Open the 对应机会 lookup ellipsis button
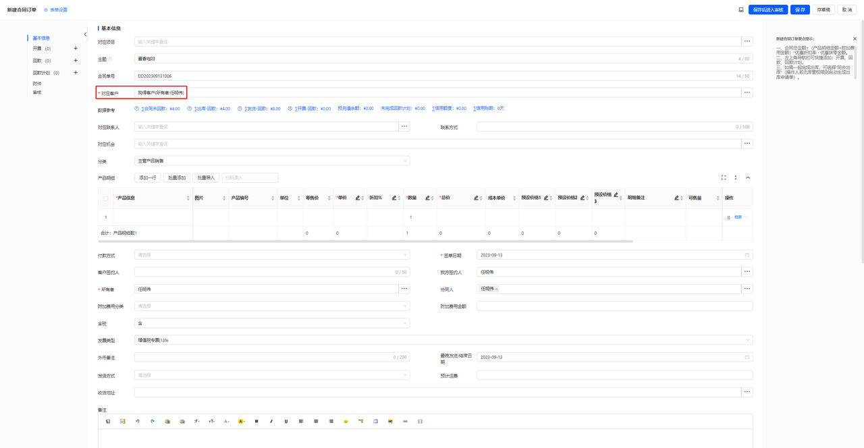 [747, 144]
